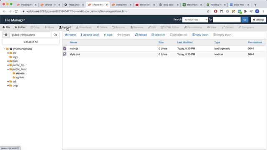Image resolution: width=267 pixels, height=150 pixels.
Task: Click the Copy toolbar button
Action: point(35,27)
